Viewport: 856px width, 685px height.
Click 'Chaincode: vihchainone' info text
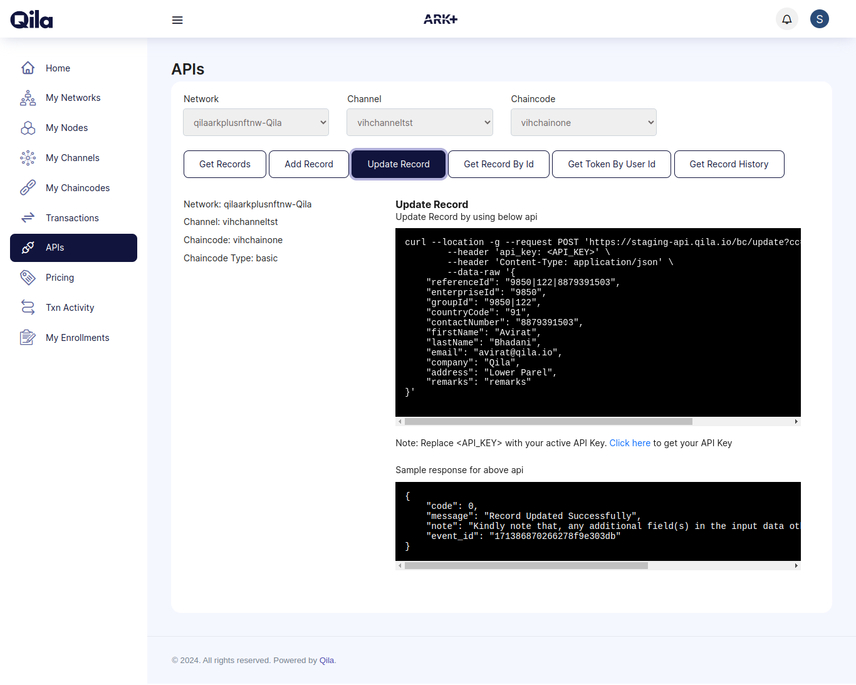click(x=233, y=240)
